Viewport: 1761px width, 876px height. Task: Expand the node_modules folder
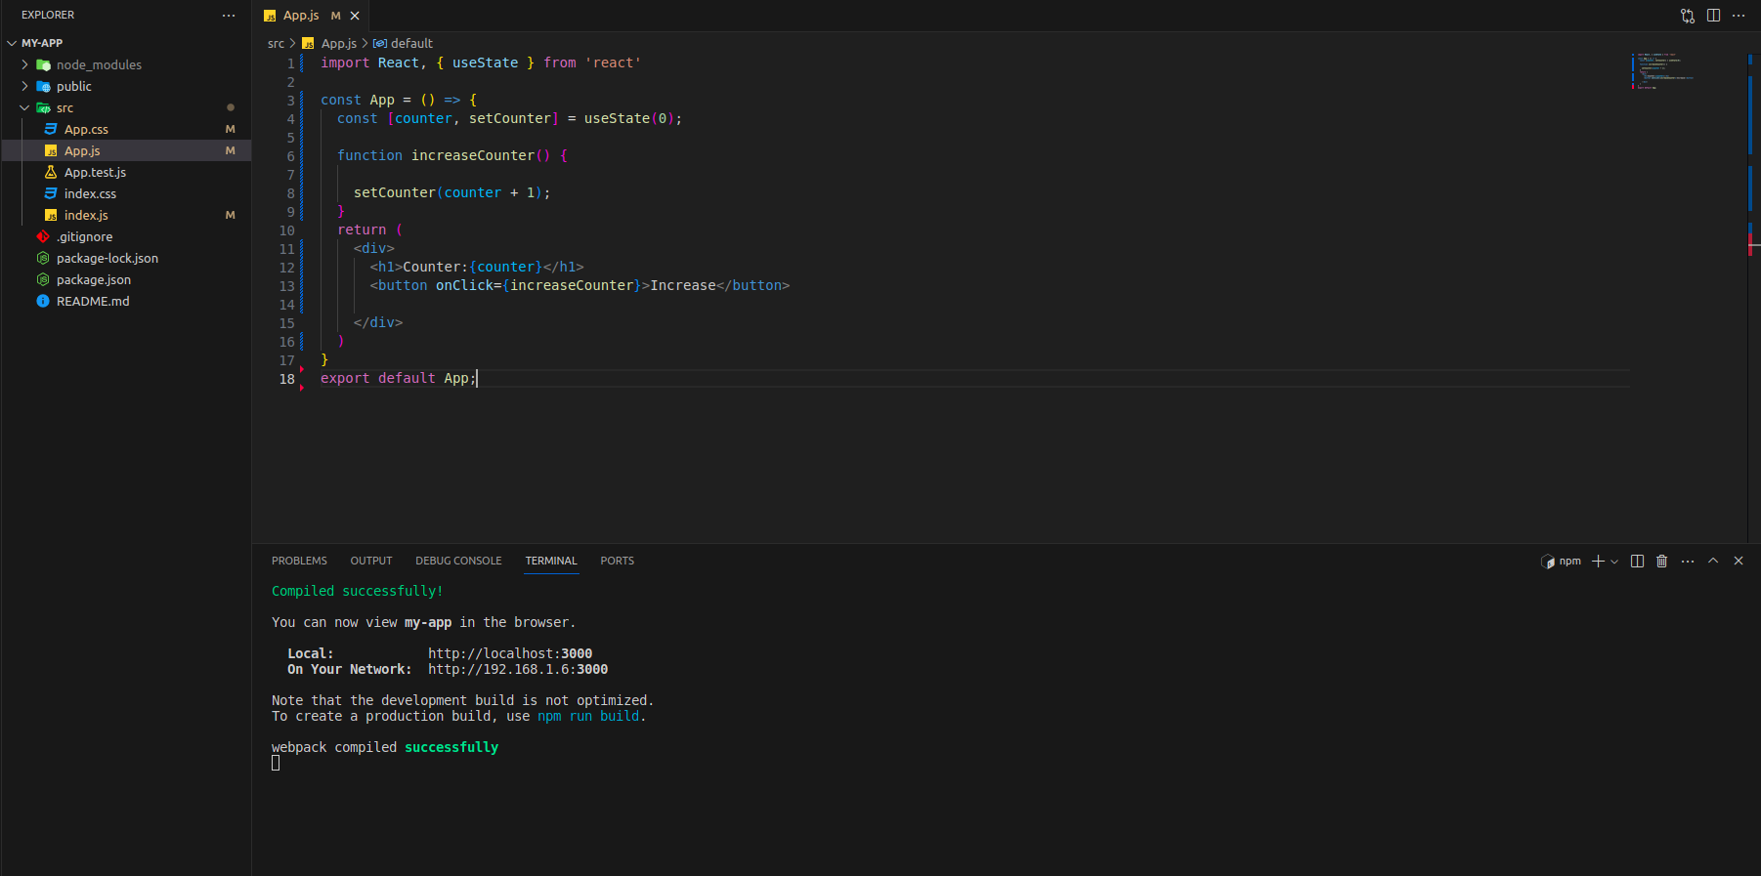pyautogui.click(x=98, y=65)
